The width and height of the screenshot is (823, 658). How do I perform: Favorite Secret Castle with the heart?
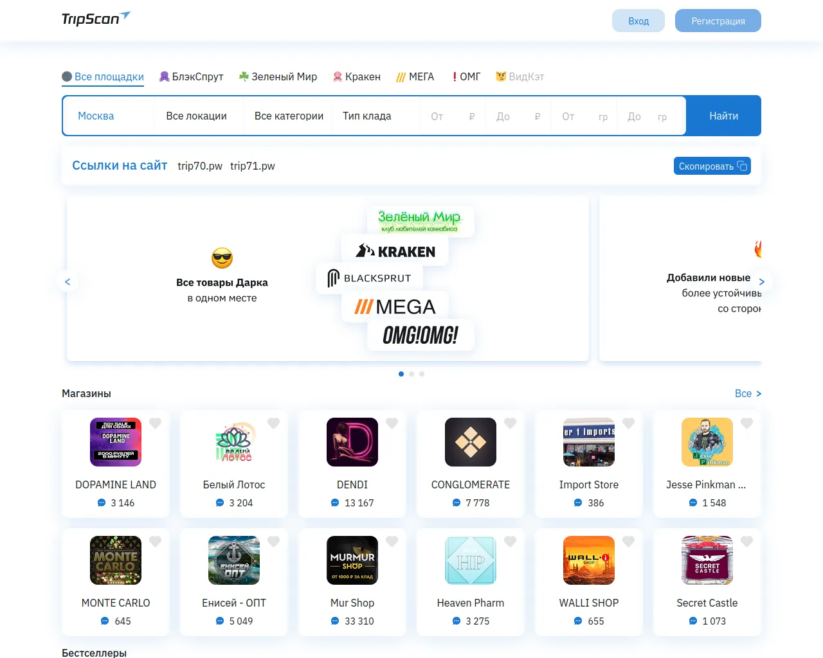[x=747, y=541]
